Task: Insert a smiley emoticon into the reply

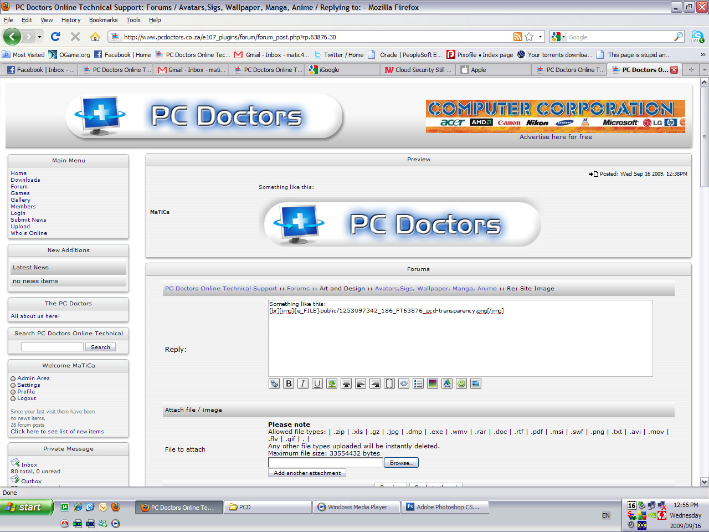Action: click(x=461, y=383)
